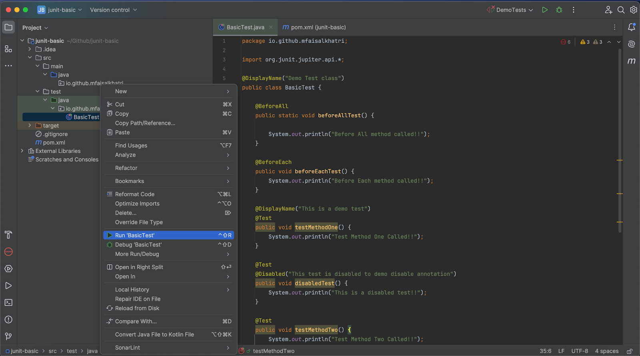Image resolution: width=640 pixels, height=356 pixels.
Task: Click the Debug bug icon in toolbar
Action: pos(559,10)
